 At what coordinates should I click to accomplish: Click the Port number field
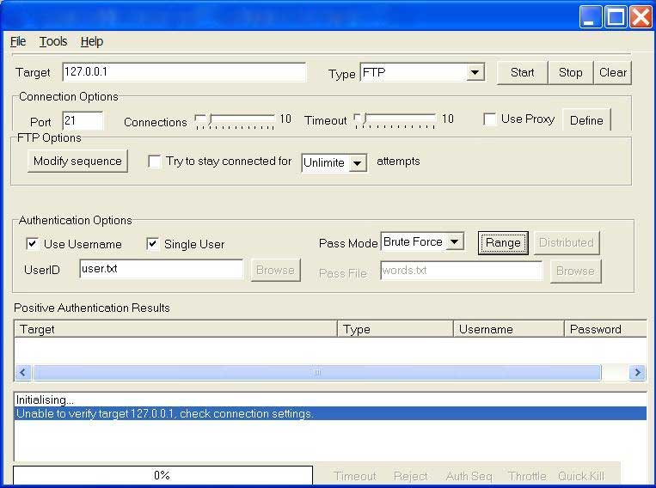coord(83,121)
